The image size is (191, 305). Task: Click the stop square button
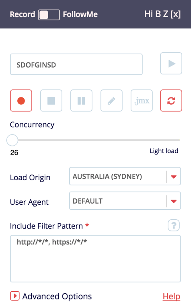(51, 101)
